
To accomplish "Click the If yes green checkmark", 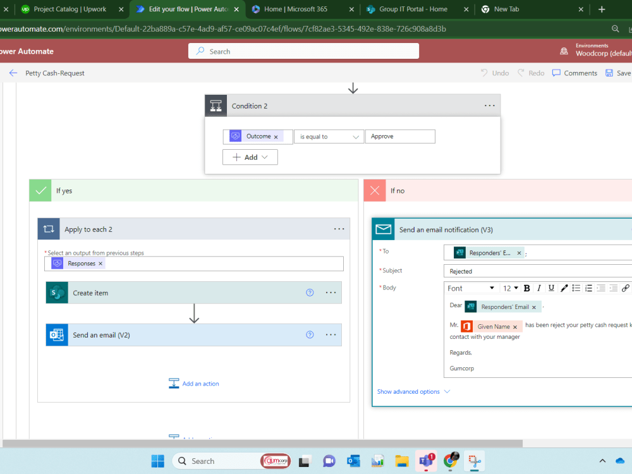I will pos(40,190).
